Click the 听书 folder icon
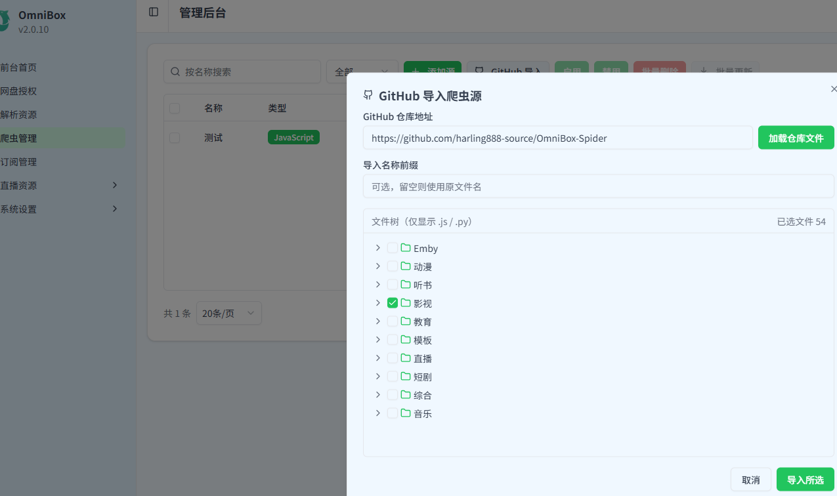 click(x=406, y=285)
